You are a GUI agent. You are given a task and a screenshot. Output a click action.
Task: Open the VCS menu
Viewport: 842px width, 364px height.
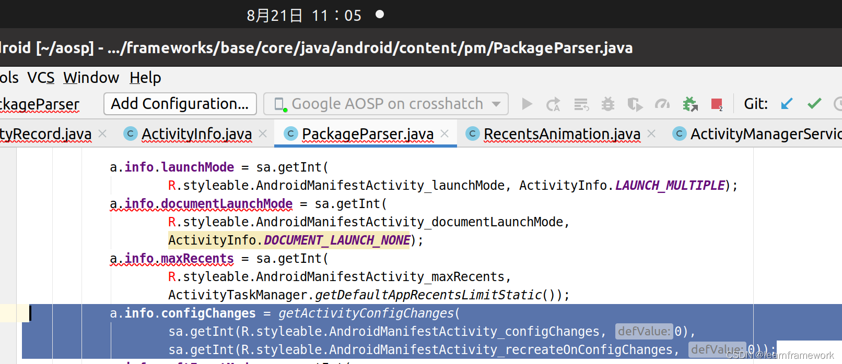(41, 78)
